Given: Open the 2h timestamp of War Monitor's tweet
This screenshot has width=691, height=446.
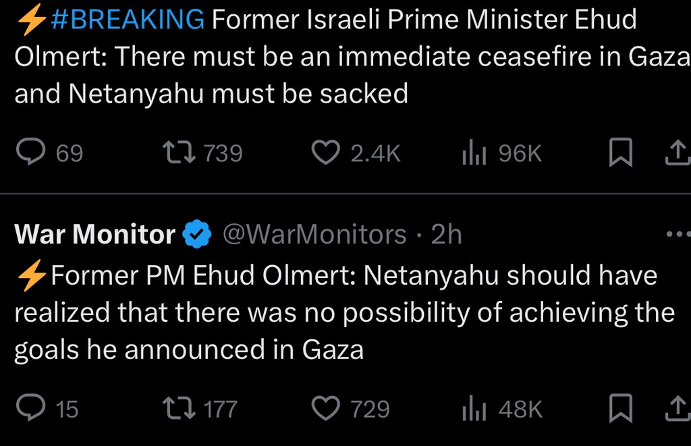Looking at the screenshot, I should 447,235.
